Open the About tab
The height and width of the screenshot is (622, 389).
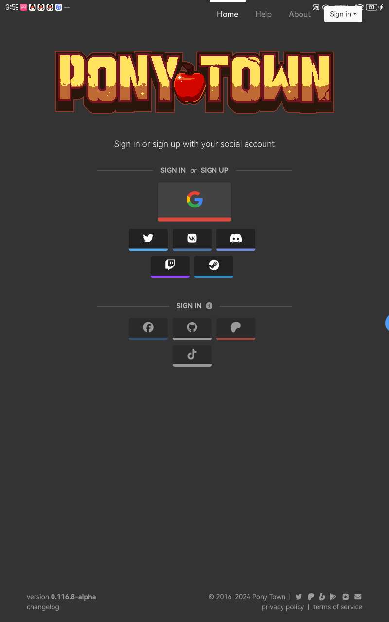coord(300,14)
